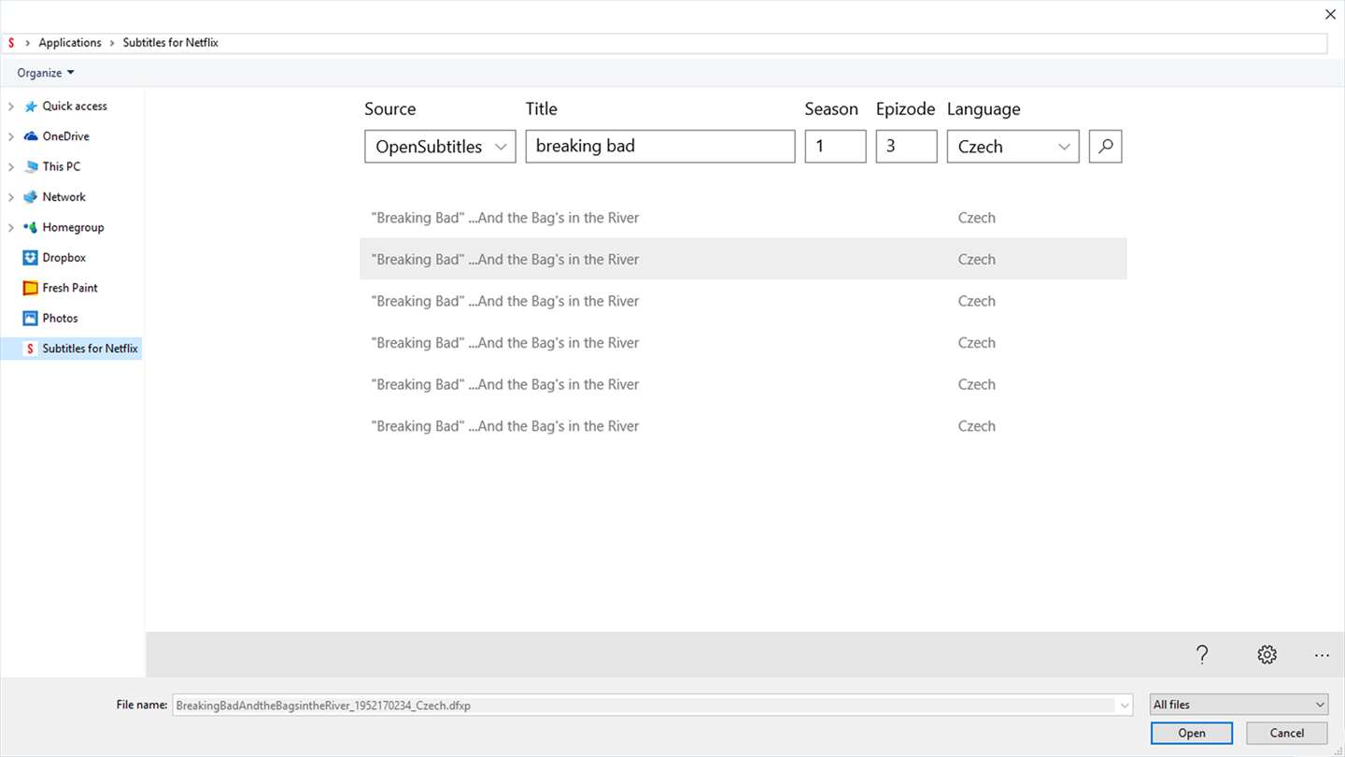Viewport: 1345px width, 757px height.
Task: Expand the This PC tree node
Action: point(11,167)
